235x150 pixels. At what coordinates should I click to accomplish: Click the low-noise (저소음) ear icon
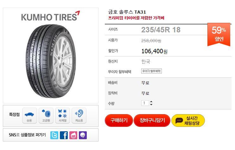point(79,115)
